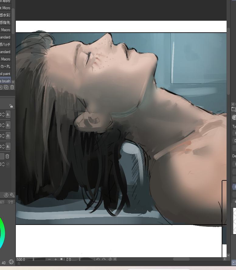Screen dimensions: 236x270
Task: Delete the selected sub tool
Action: [x=12, y=87]
